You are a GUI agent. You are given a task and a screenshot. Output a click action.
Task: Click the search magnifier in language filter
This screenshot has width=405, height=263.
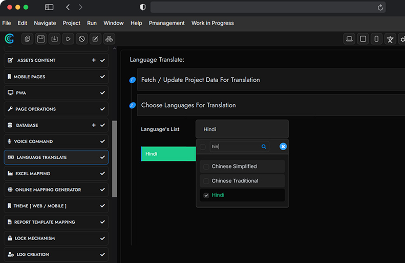coord(264,147)
